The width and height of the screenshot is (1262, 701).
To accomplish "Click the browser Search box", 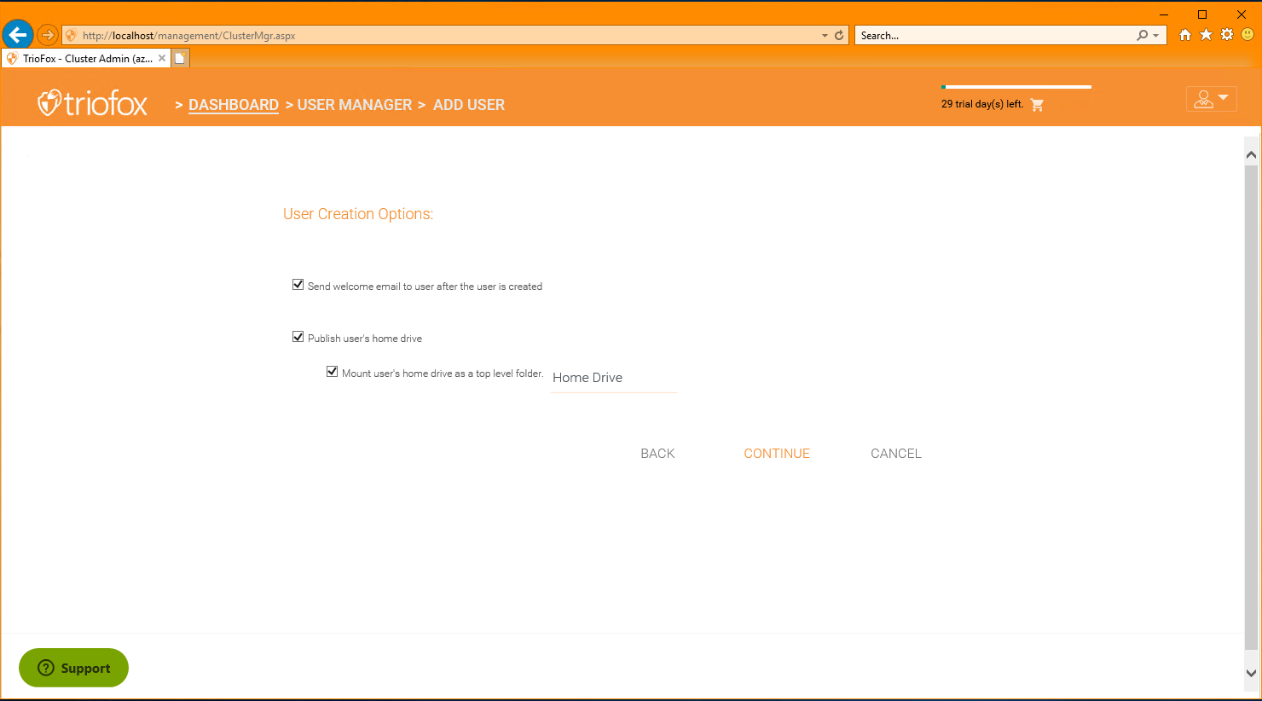I will click(996, 36).
